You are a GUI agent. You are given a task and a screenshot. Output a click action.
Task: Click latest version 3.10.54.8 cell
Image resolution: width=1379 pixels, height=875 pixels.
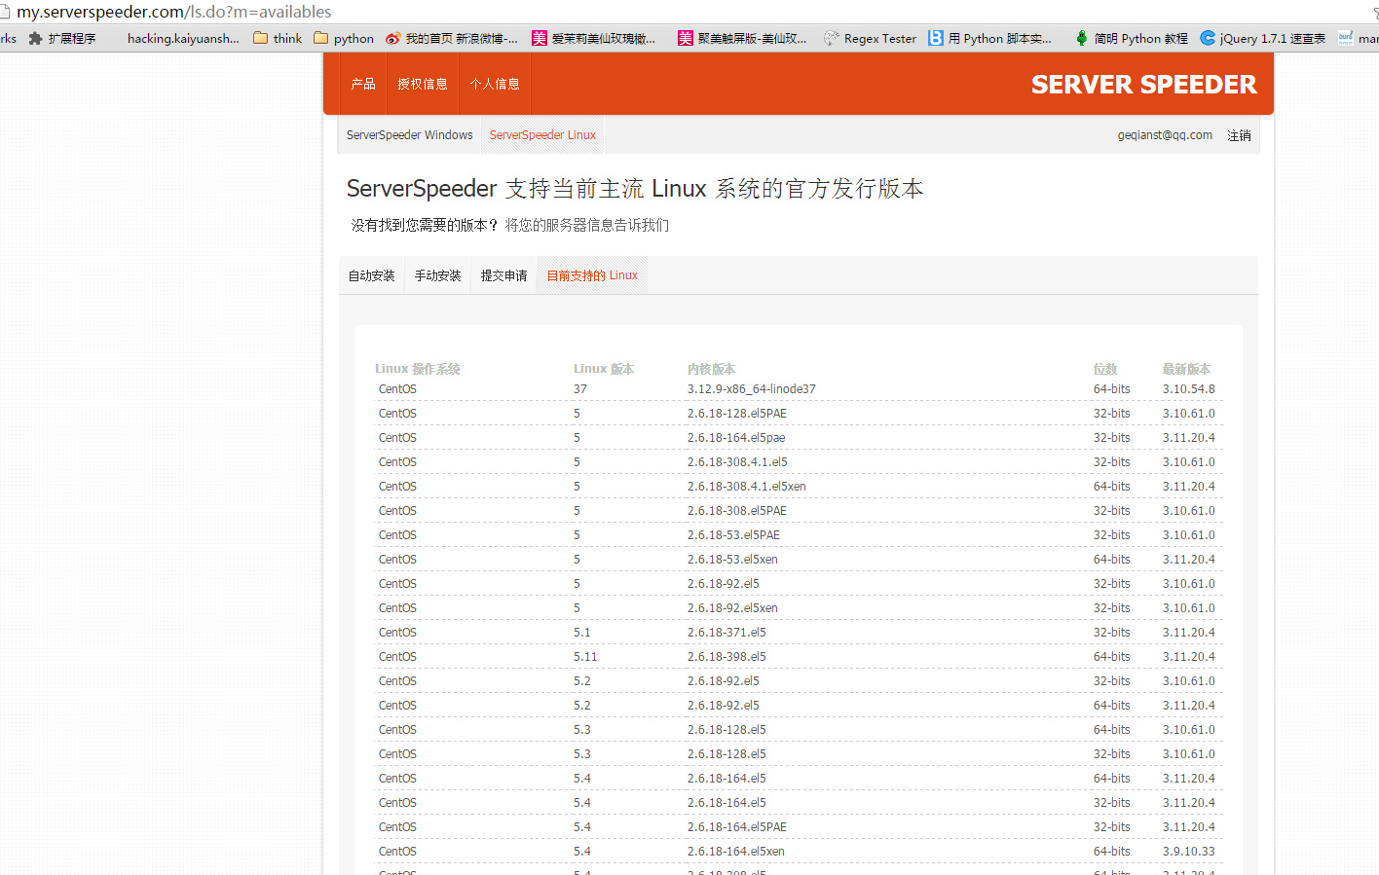(1188, 389)
